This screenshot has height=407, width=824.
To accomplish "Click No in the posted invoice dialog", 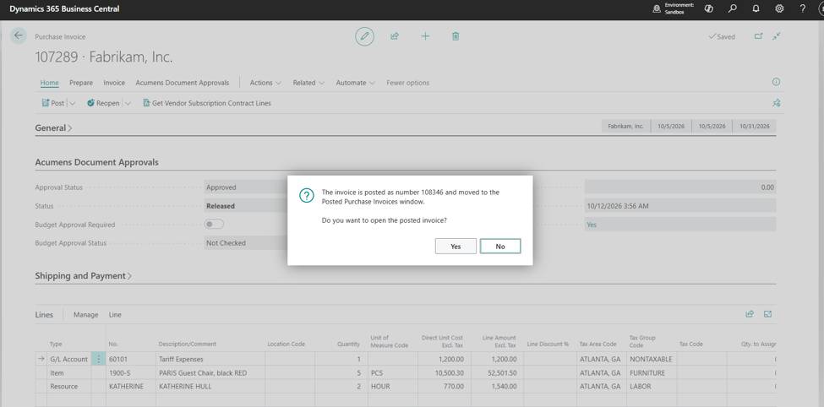I will pyautogui.click(x=500, y=246).
